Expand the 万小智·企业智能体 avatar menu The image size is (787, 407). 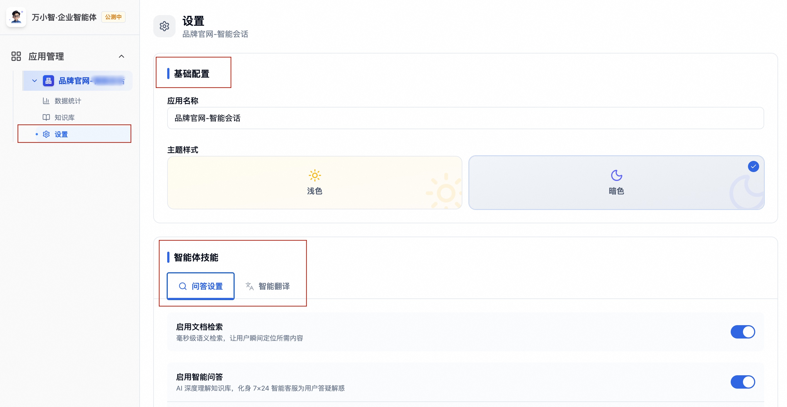(x=16, y=17)
